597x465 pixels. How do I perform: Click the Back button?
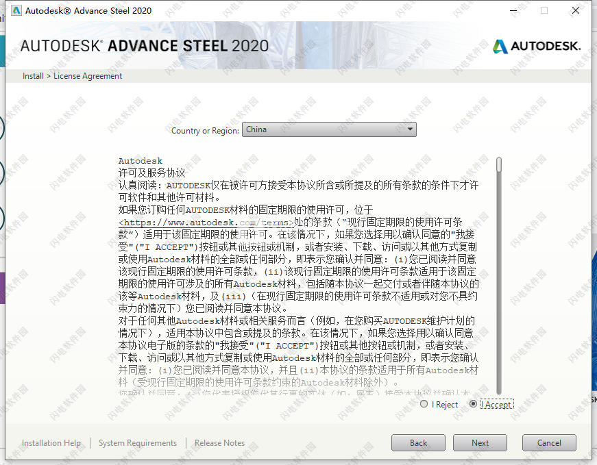[418, 443]
